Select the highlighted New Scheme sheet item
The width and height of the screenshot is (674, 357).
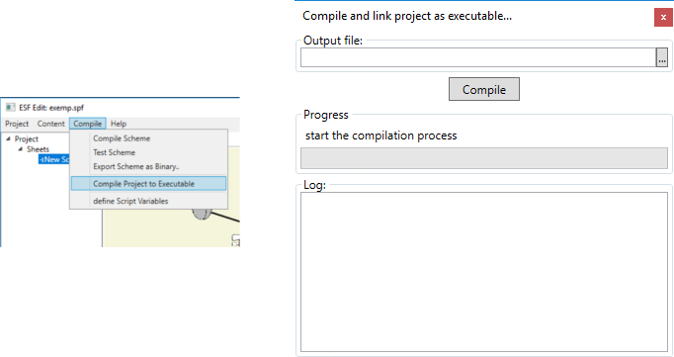[x=53, y=159]
